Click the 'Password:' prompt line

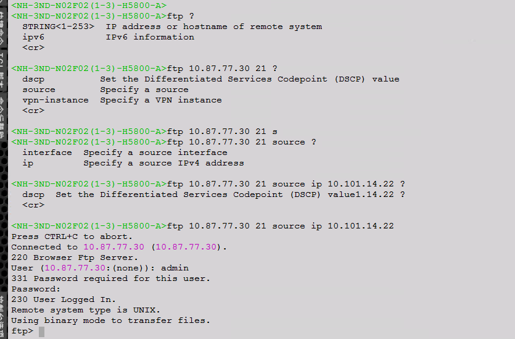pyautogui.click(x=36, y=289)
